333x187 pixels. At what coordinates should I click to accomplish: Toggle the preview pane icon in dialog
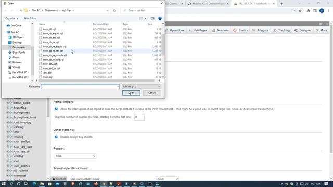point(152,18)
